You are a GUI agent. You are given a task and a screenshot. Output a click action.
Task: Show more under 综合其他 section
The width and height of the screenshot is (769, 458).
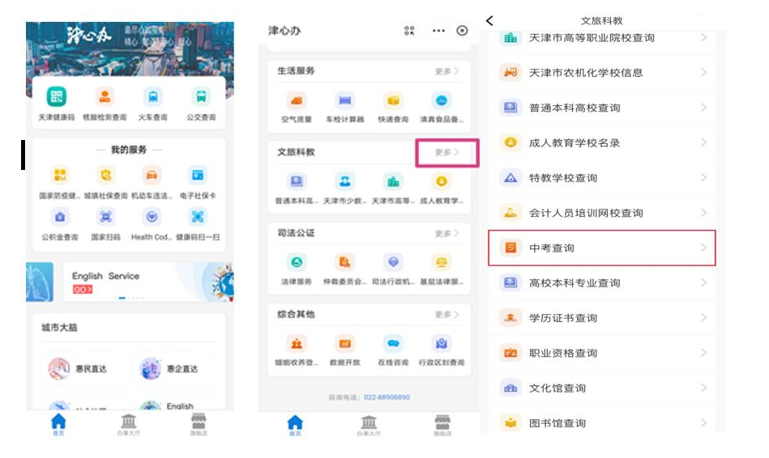coord(446,314)
